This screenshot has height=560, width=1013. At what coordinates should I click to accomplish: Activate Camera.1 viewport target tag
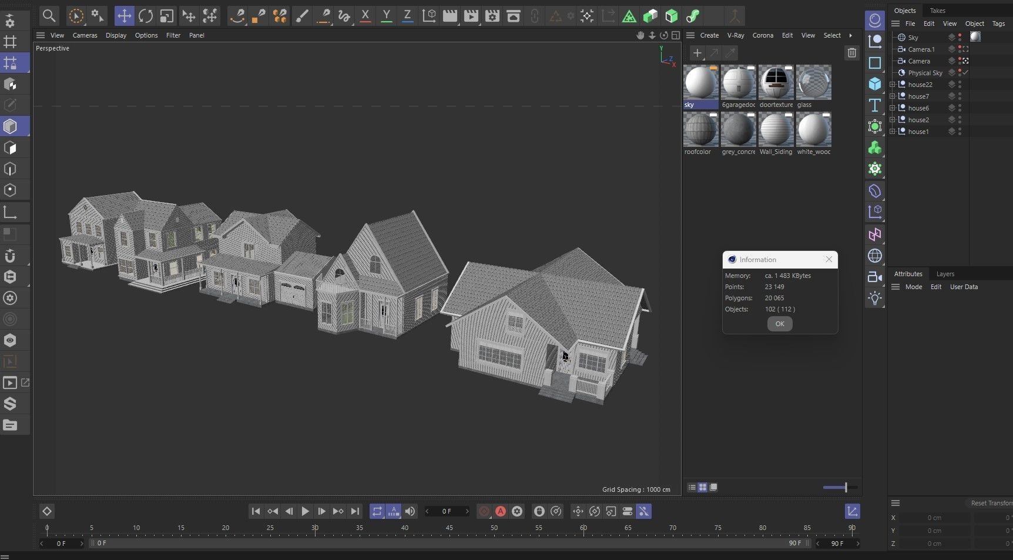coord(965,49)
